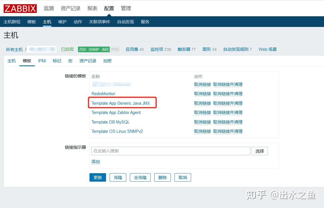324x208 pixels.
Task: Click the green ZBX agent status indicator
Action: coord(82,49)
